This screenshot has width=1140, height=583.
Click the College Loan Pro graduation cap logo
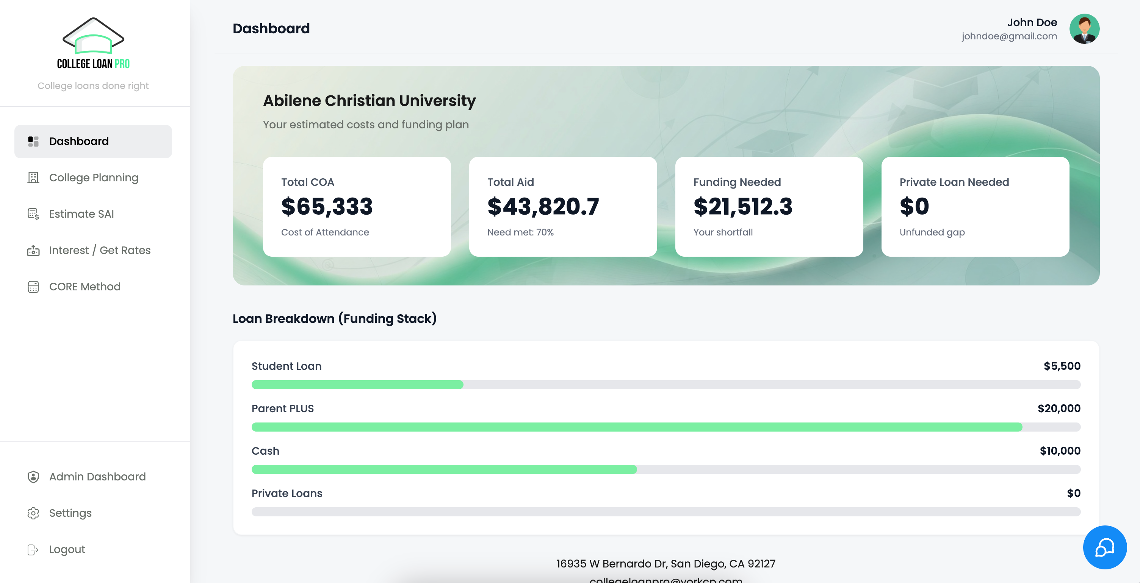[x=93, y=43]
